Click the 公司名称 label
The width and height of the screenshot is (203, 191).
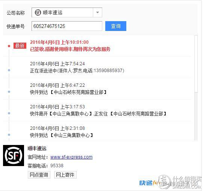click(x=16, y=13)
